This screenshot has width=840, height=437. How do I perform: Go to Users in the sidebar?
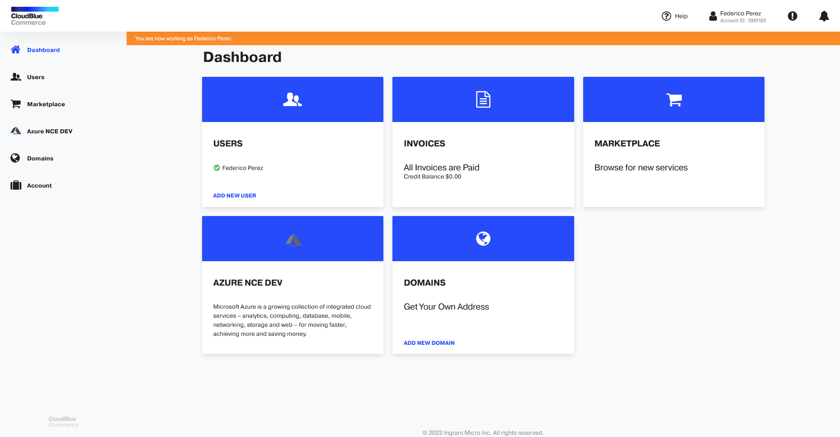(36, 77)
